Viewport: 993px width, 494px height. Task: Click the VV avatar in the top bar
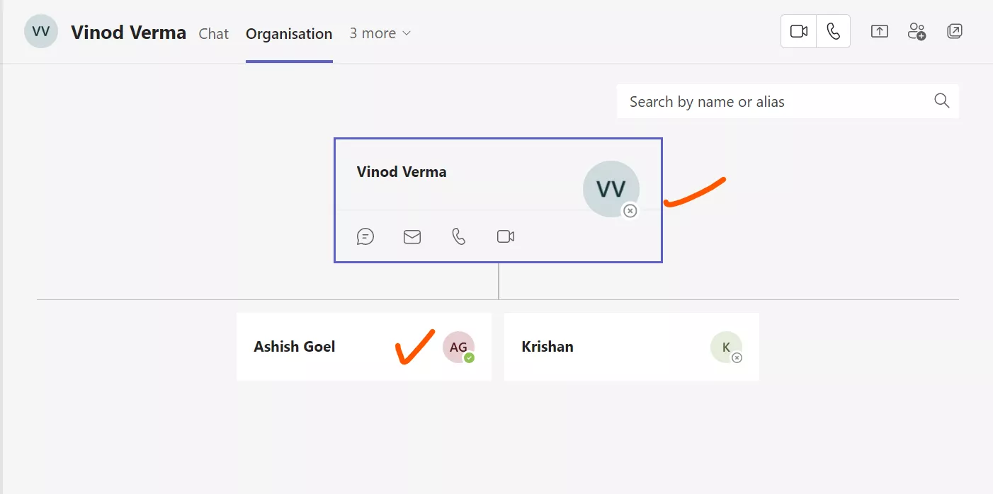pyautogui.click(x=40, y=31)
